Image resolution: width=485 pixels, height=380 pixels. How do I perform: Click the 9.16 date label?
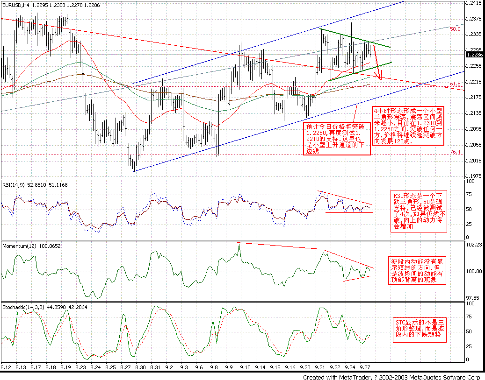click(x=290, y=367)
